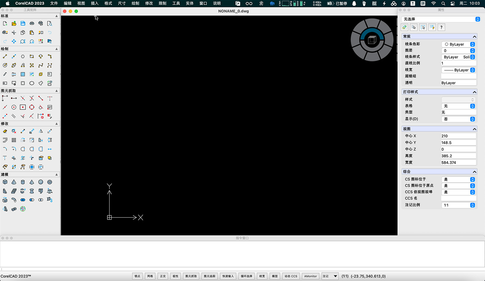Click the AMonitor button in status bar
Image resolution: width=485 pixels, height=281 pixels.
click(x=310, y=276)
